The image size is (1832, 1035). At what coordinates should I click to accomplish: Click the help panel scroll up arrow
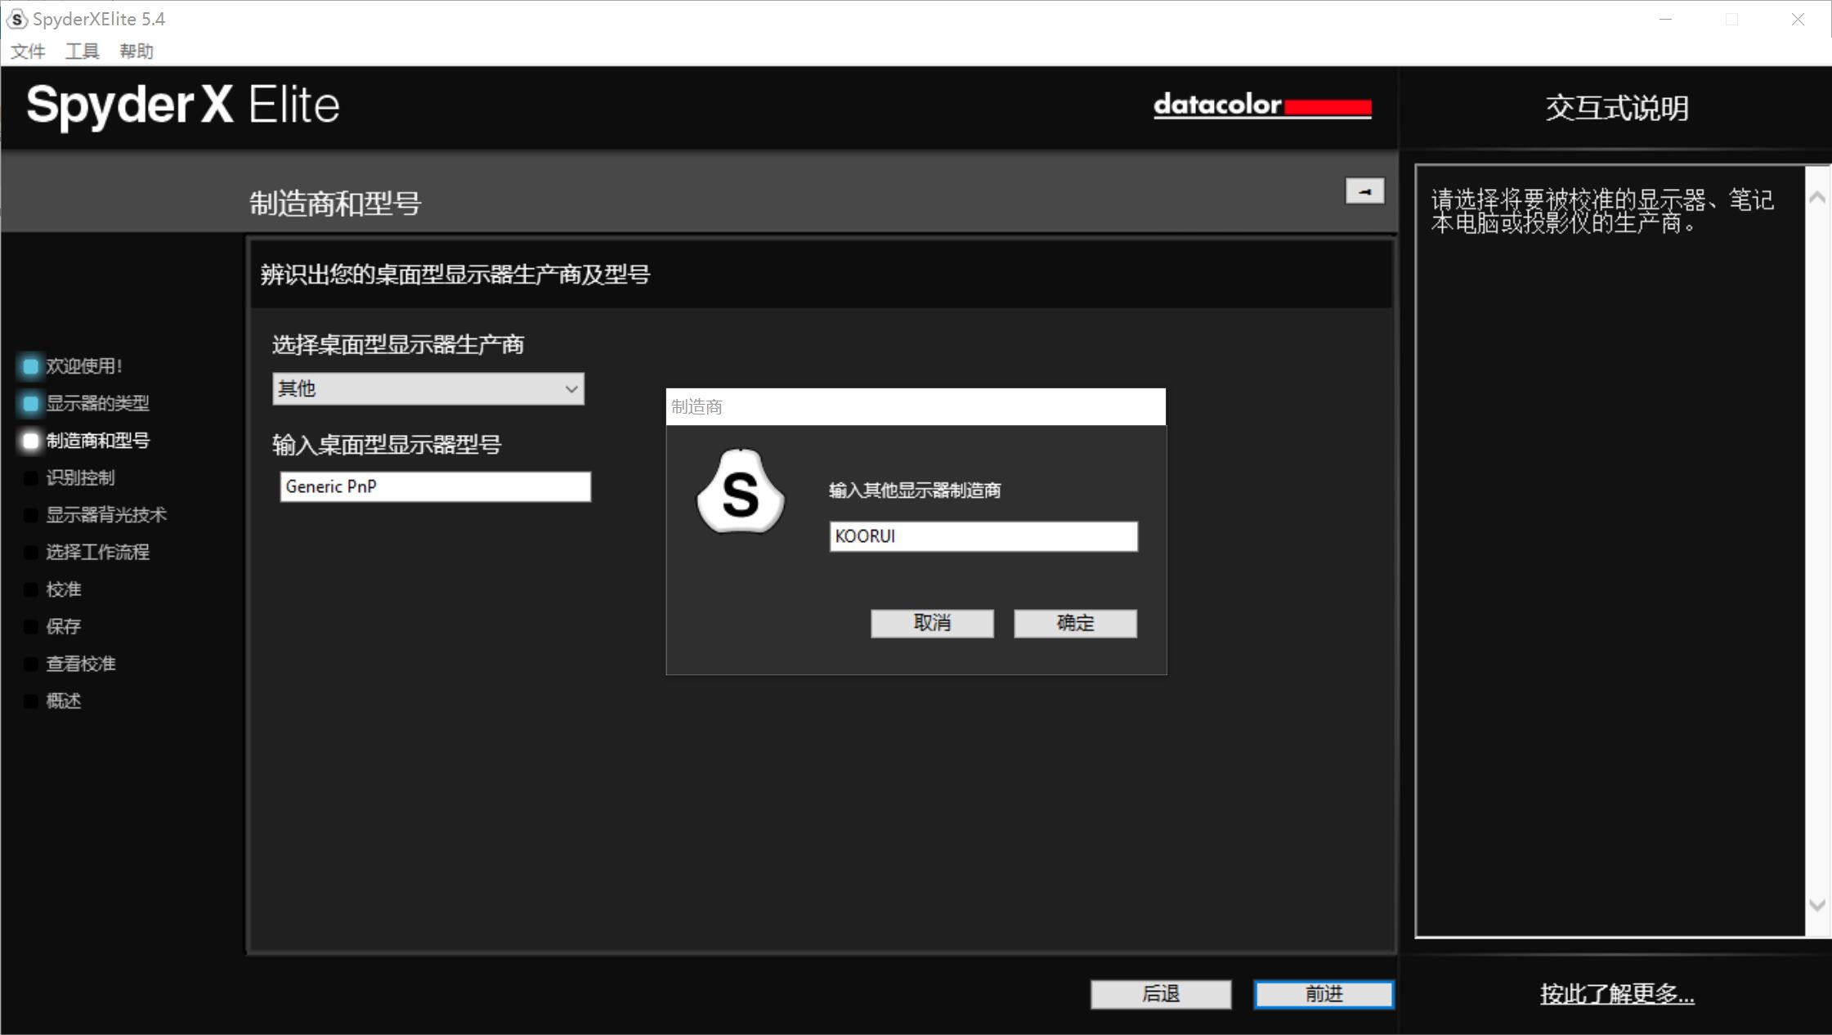pos(1817,197)
